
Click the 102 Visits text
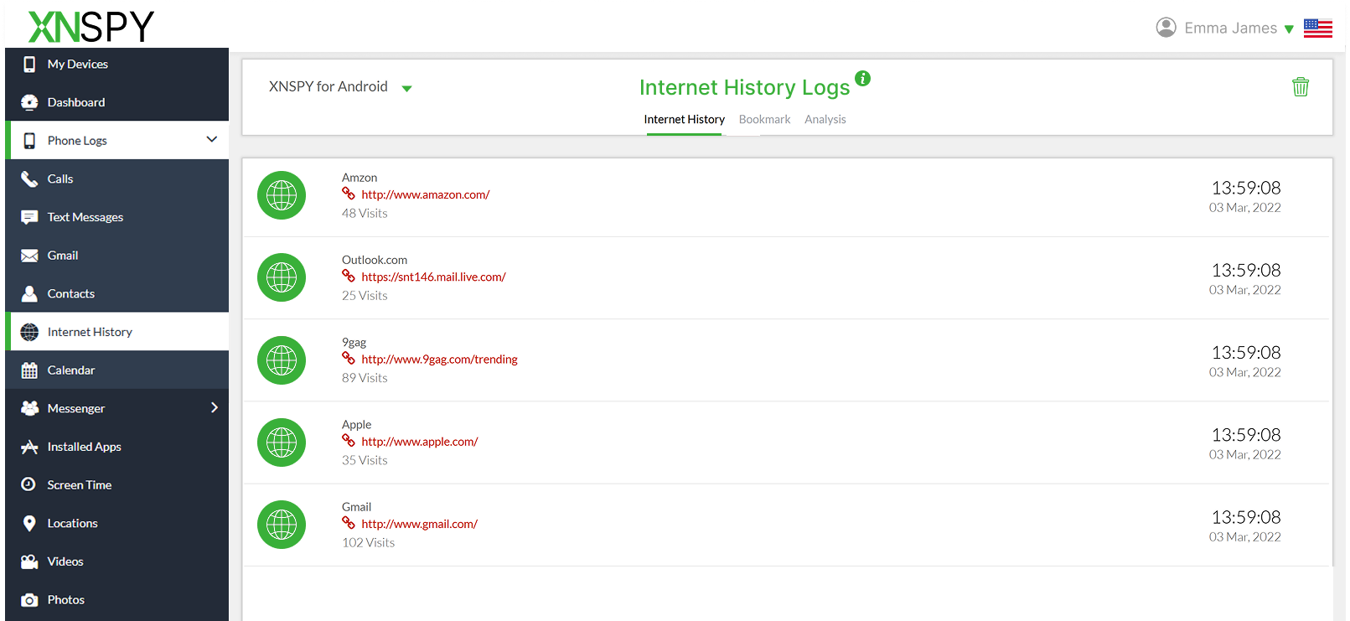coord(368,543)
